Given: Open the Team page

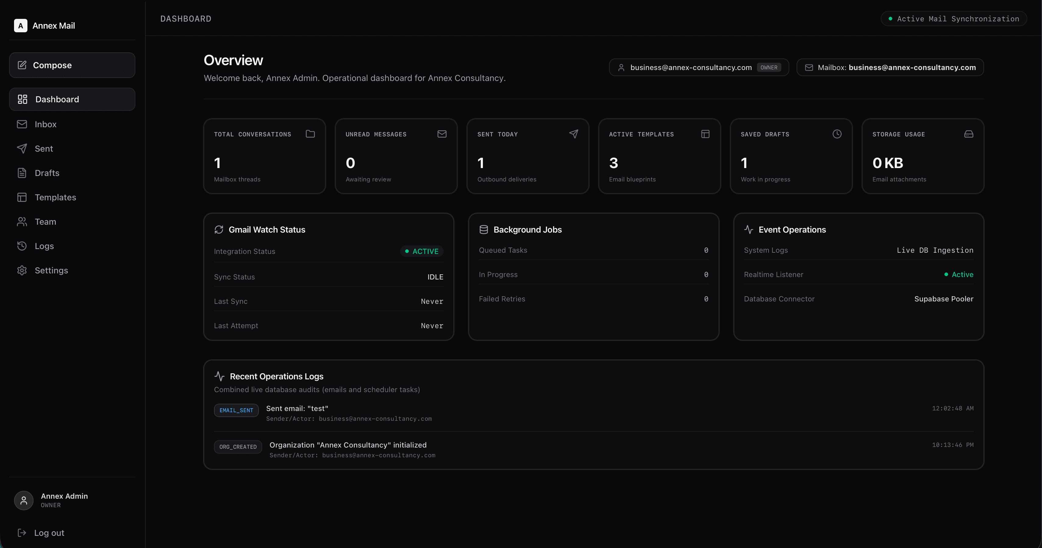Looking at the screenshot, I should point(72,222).
